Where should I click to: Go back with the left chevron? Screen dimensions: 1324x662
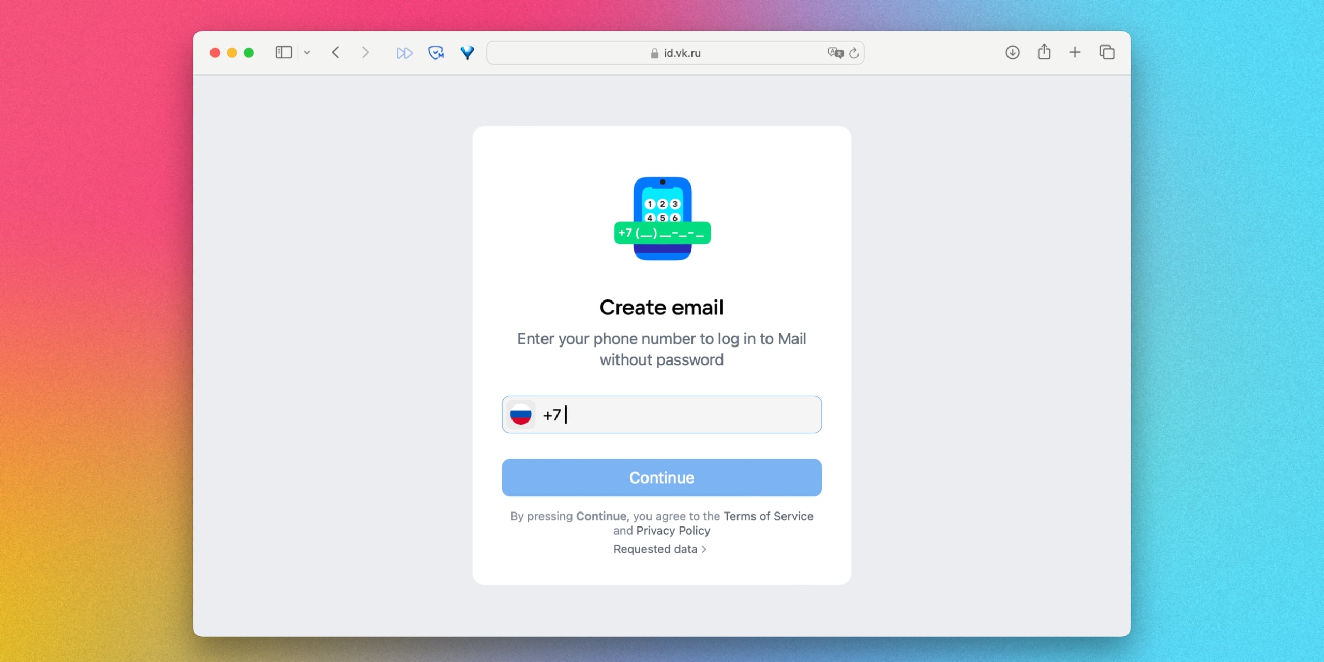pyautogui.click(x=336, y=53)
